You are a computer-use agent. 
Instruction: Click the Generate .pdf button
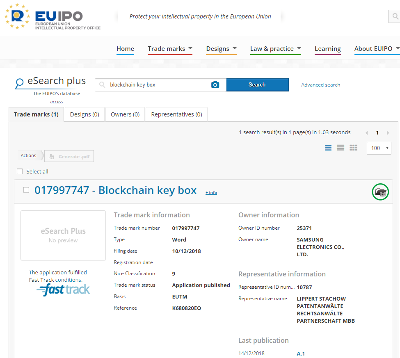pos(69,156)
